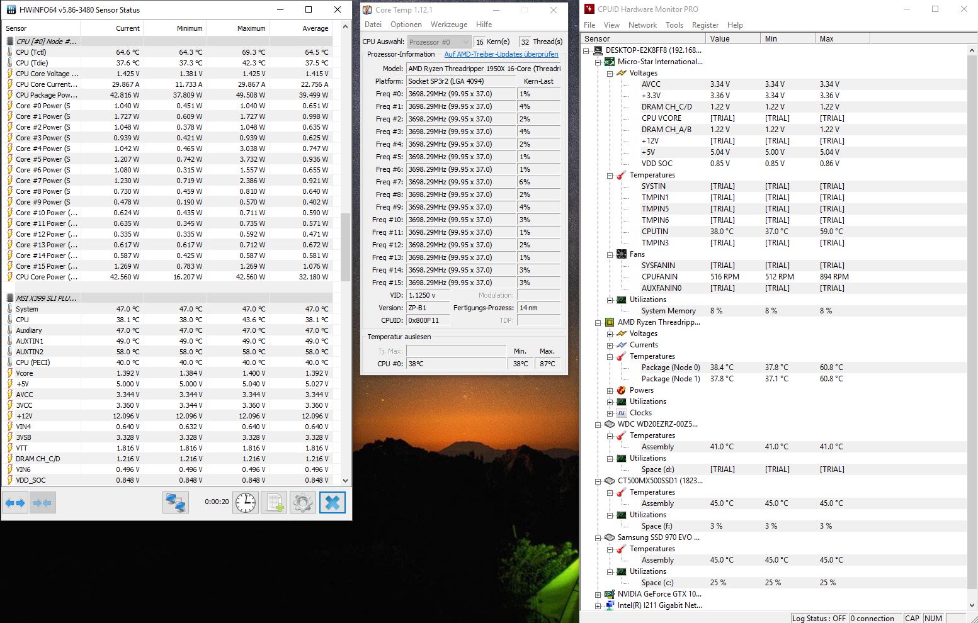
Task: Open the Werkzeuge menu in Core Temp
Action: 449,25
